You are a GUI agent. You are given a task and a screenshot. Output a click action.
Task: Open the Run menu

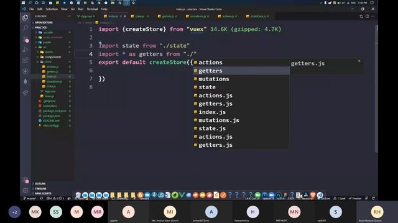[x=81, y=9]
